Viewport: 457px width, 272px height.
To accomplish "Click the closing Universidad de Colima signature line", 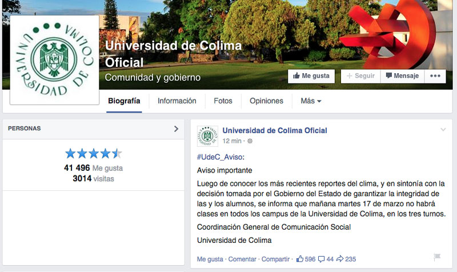I will coord(234,240).
